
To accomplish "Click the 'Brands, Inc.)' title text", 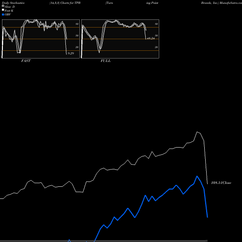I will pos(210,3).
